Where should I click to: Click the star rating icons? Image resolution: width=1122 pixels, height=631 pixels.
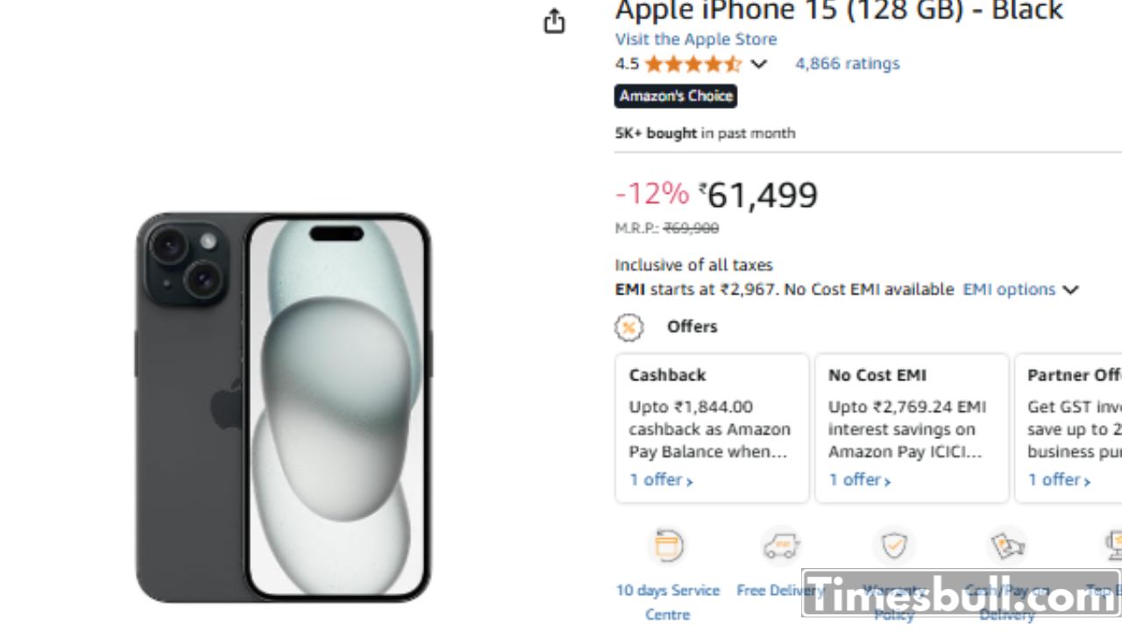click(x=692, y=64)
